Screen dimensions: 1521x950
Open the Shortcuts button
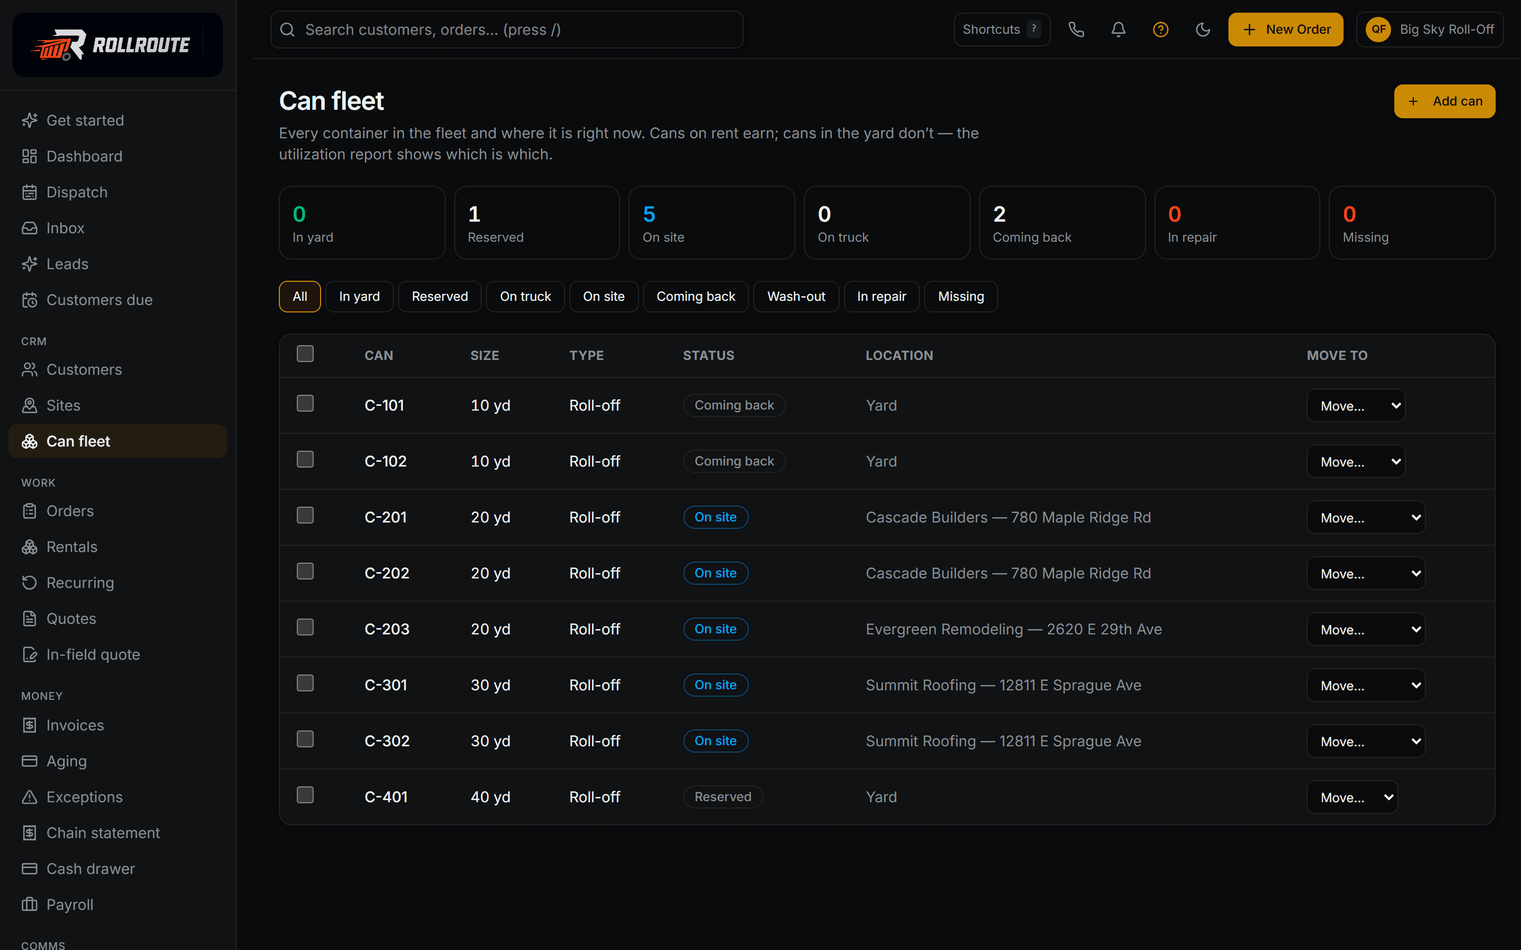click(x=1002, y=30)
